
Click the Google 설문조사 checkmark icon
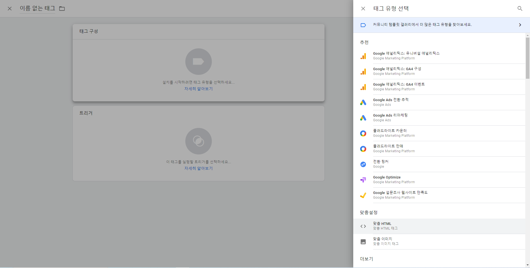coord(363,195)
